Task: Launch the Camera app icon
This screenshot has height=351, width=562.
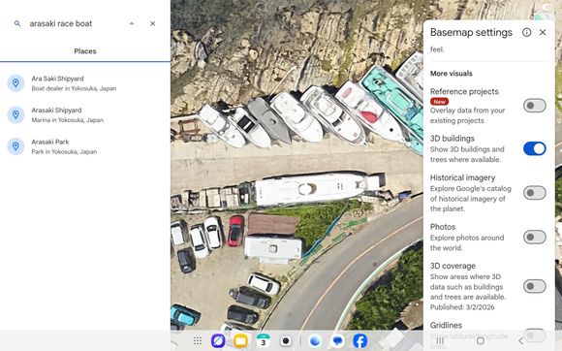Action: click(286, 341)
